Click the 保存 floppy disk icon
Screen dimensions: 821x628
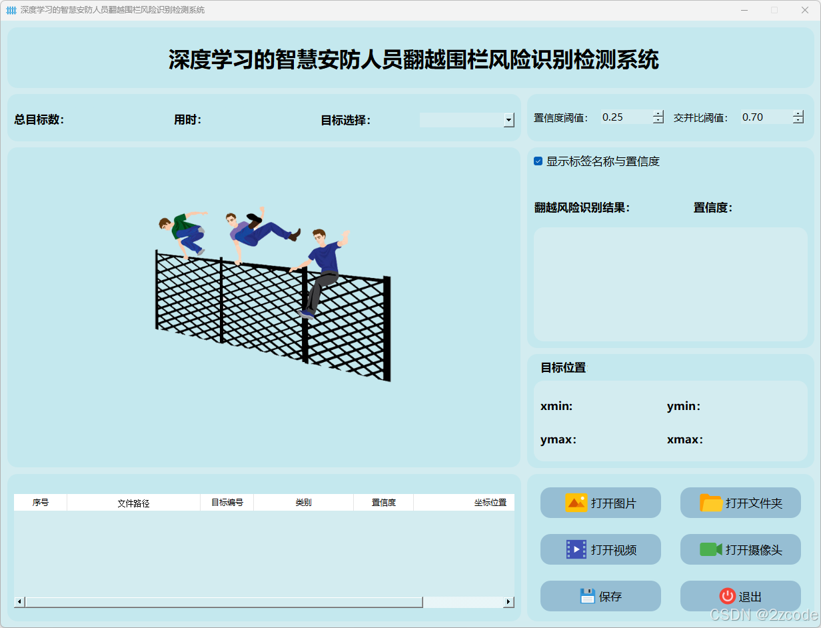[x=587, y=596]
